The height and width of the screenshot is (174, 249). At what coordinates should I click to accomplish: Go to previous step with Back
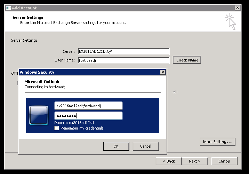[x=169, y=161]
